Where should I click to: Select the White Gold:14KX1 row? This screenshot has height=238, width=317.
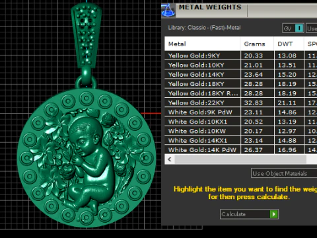(x=241, y=141)
